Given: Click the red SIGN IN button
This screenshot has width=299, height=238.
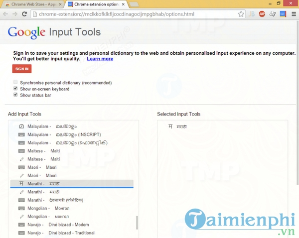Looking at the screenshot, I should (x=22, y=69).
